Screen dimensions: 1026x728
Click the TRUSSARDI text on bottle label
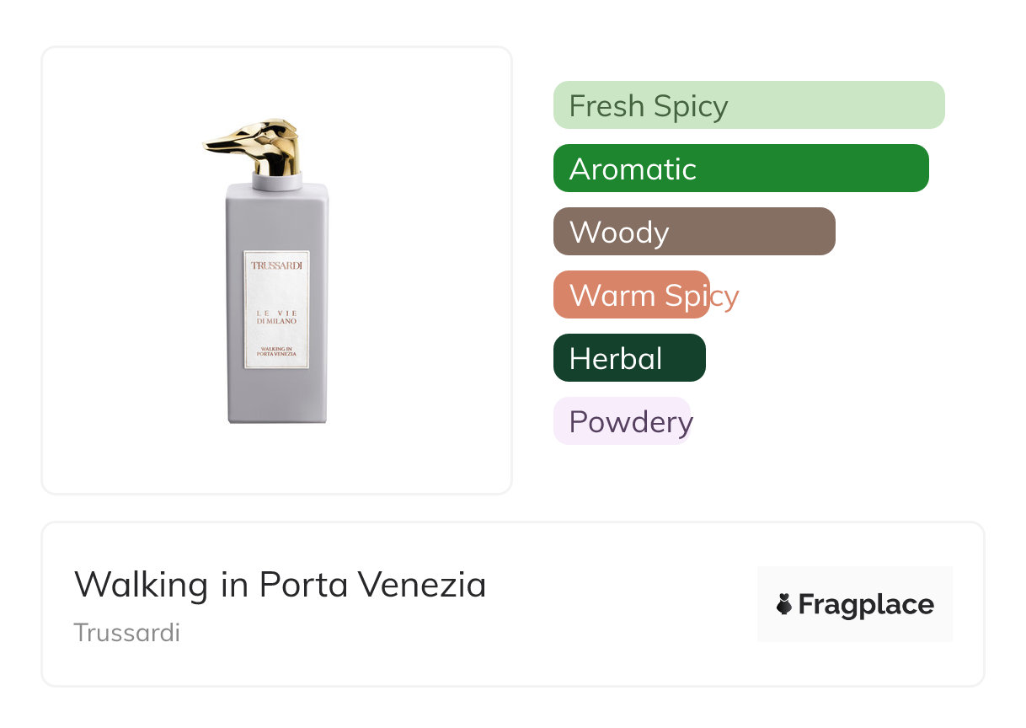point(276,266)
